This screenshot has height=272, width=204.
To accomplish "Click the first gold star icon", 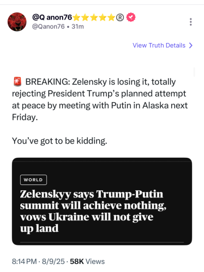I will pos(77,17).
